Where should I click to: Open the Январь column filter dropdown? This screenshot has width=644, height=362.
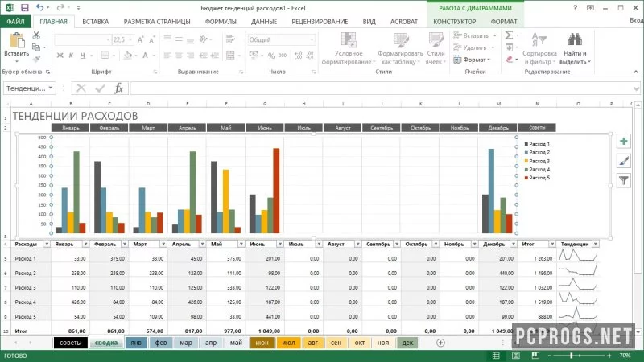tap(85, 244)
